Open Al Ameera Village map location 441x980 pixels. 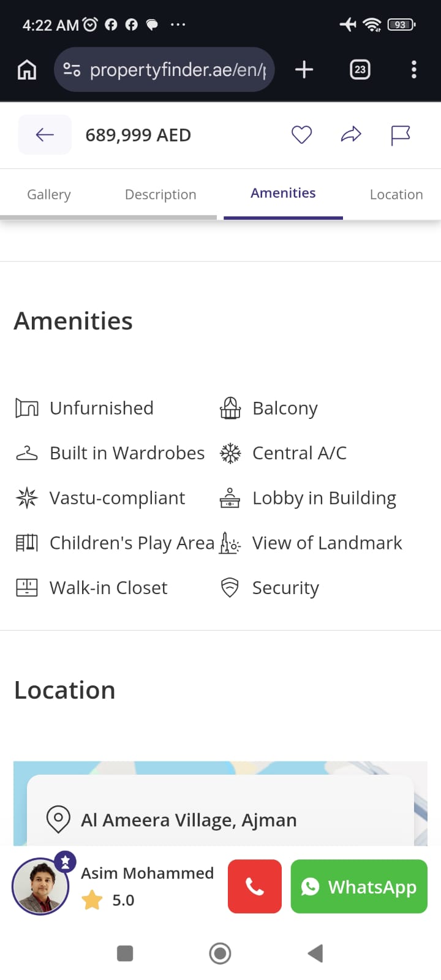pyautogui.click(x=189, y=820)
